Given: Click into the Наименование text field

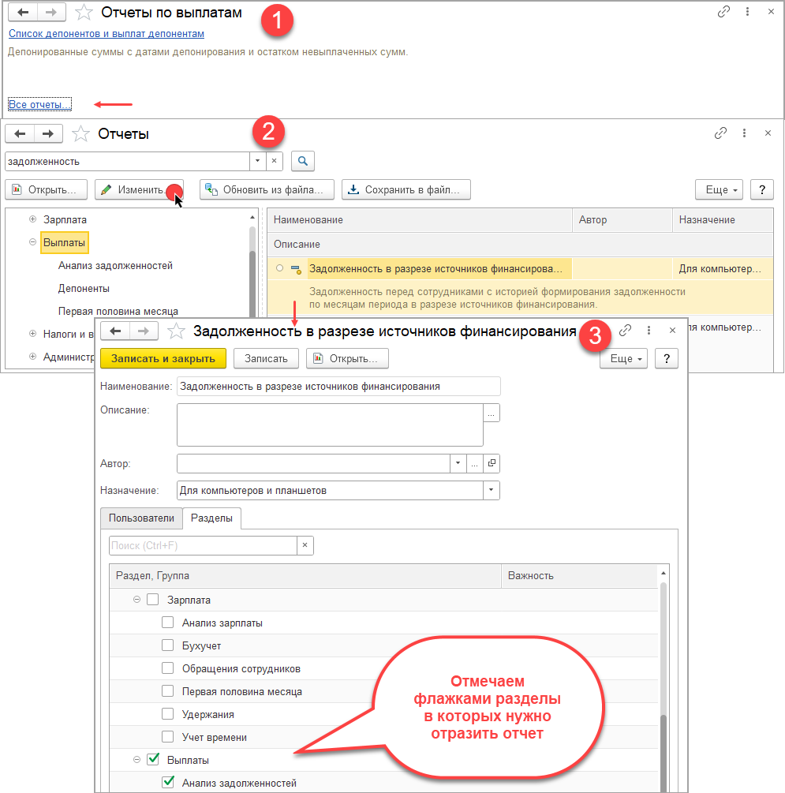Looking at the screenshot, I should (338, 387).
